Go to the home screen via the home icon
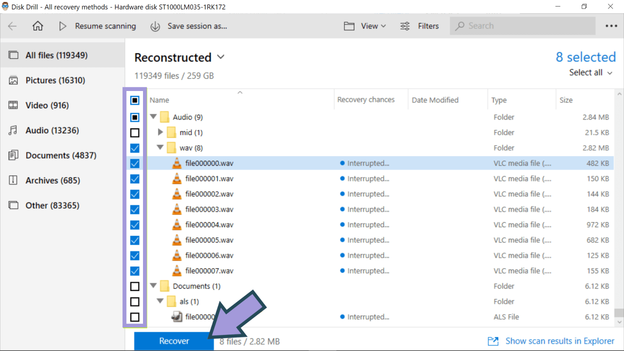624x351 pixels. point(37,26)
